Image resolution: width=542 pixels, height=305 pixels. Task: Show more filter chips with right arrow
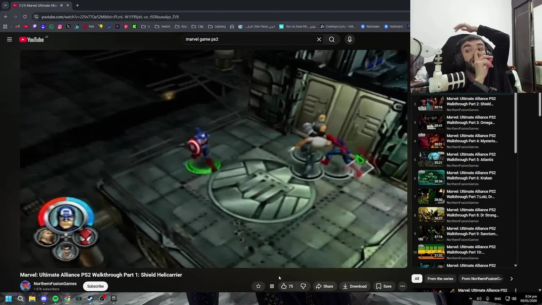[x=512, y=279]
